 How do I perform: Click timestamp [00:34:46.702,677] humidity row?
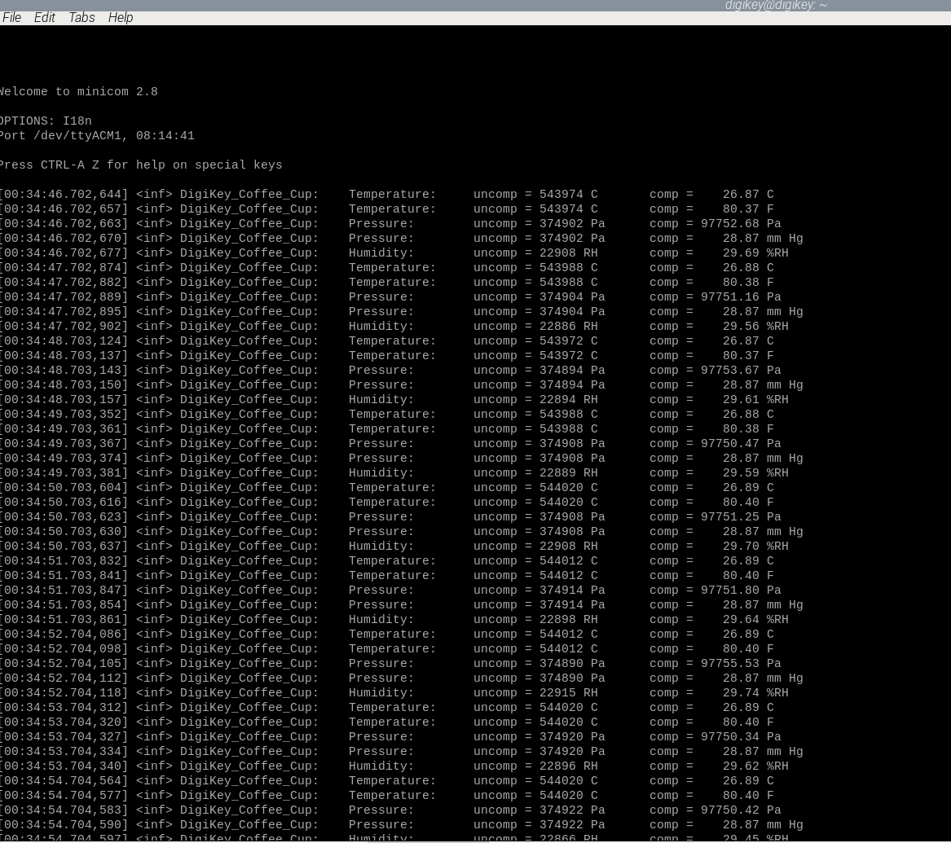(64, 252)
